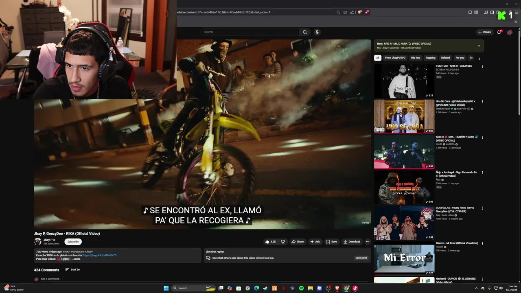Click the Add a comment field
Image resolution: width=521 pixels, height=293 pixels.
point(50,279)
